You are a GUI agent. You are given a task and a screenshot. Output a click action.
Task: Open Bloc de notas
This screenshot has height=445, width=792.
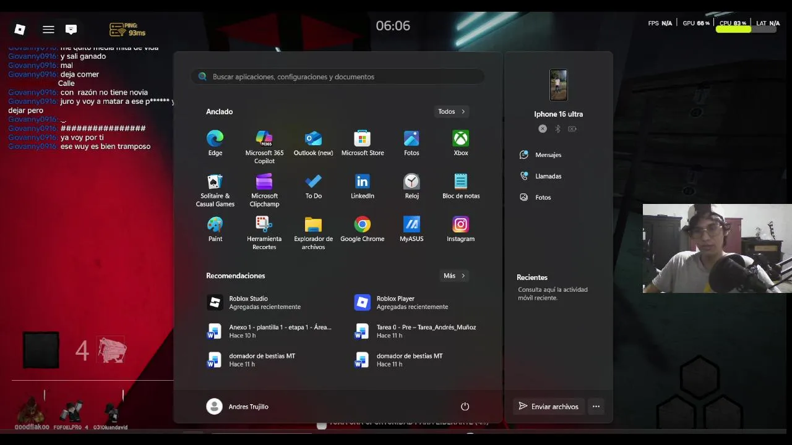point(461,186)
